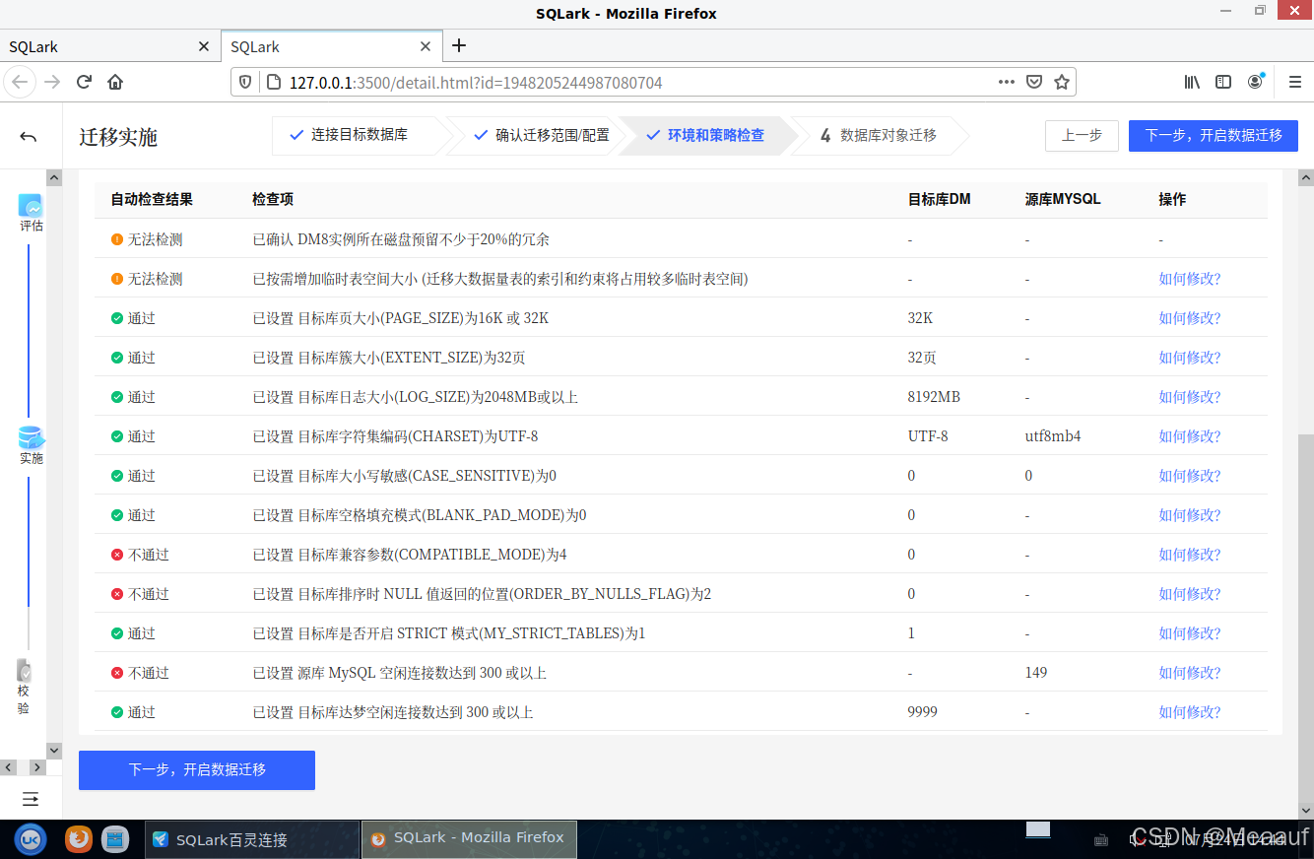Select the second SQLark browser tab
This screenshot has height=859, width=1314.
point(331,46)
